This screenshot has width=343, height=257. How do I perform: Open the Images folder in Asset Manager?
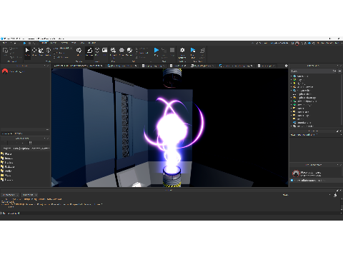point(7,158)
